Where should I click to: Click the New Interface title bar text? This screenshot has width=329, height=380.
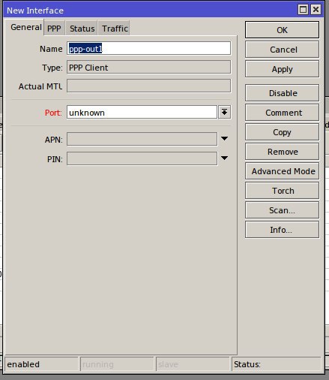coord(35,11)
